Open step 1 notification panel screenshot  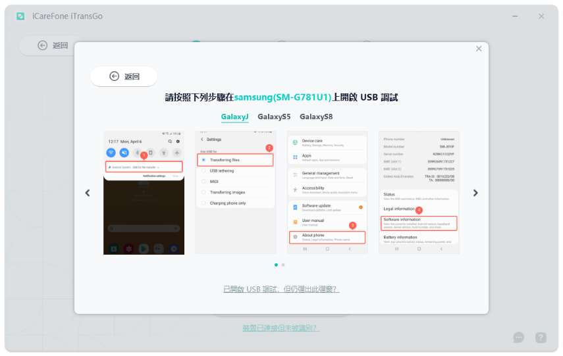[144, 193]
